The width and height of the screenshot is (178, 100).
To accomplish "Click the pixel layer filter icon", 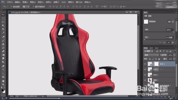I will (x=157, y=51).
